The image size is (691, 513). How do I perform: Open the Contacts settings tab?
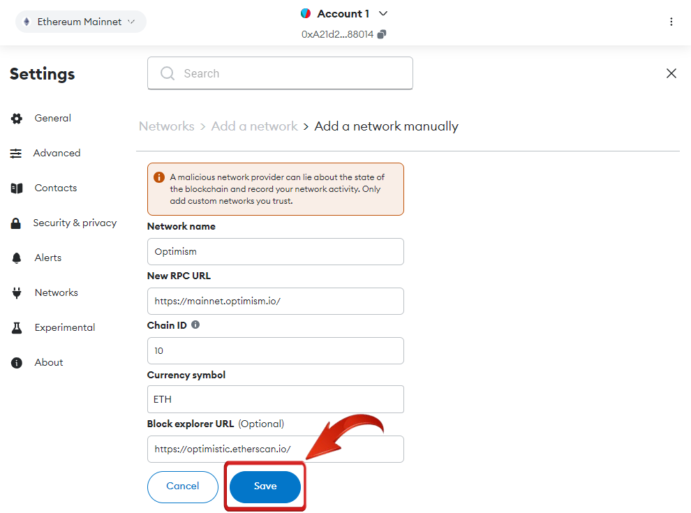tap(56, 188)
